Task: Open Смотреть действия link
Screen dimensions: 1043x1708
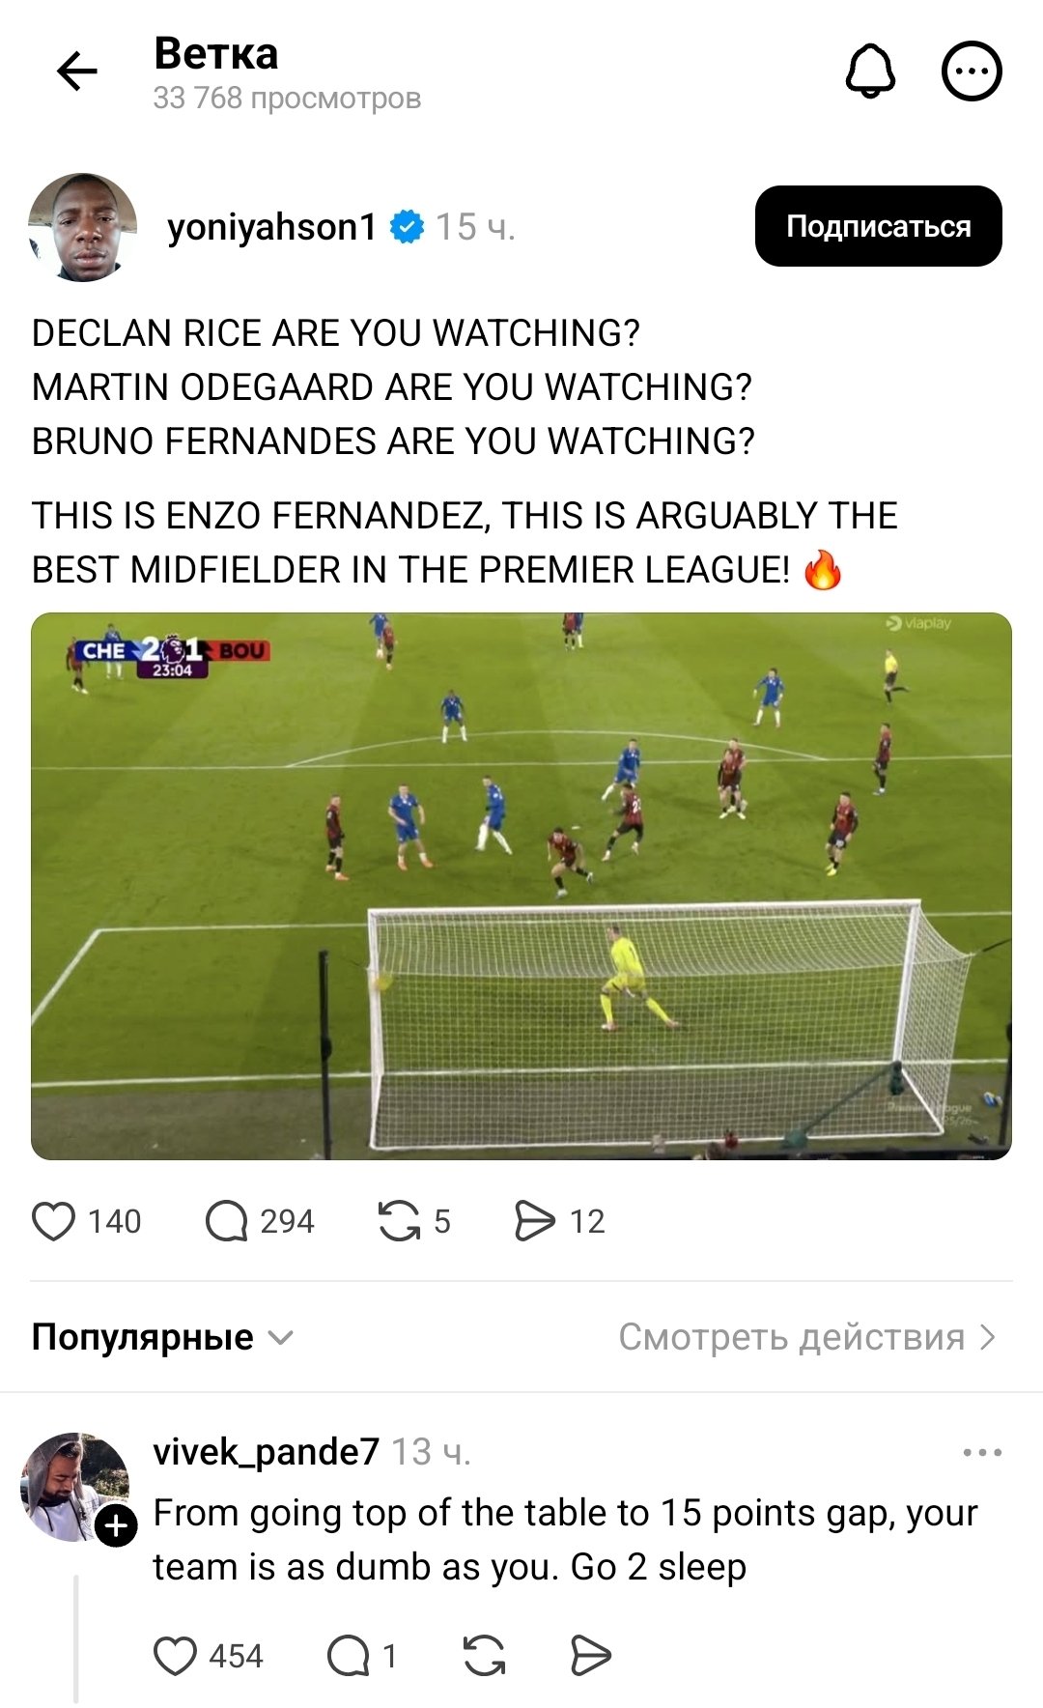Action: tap(807, 1337)
